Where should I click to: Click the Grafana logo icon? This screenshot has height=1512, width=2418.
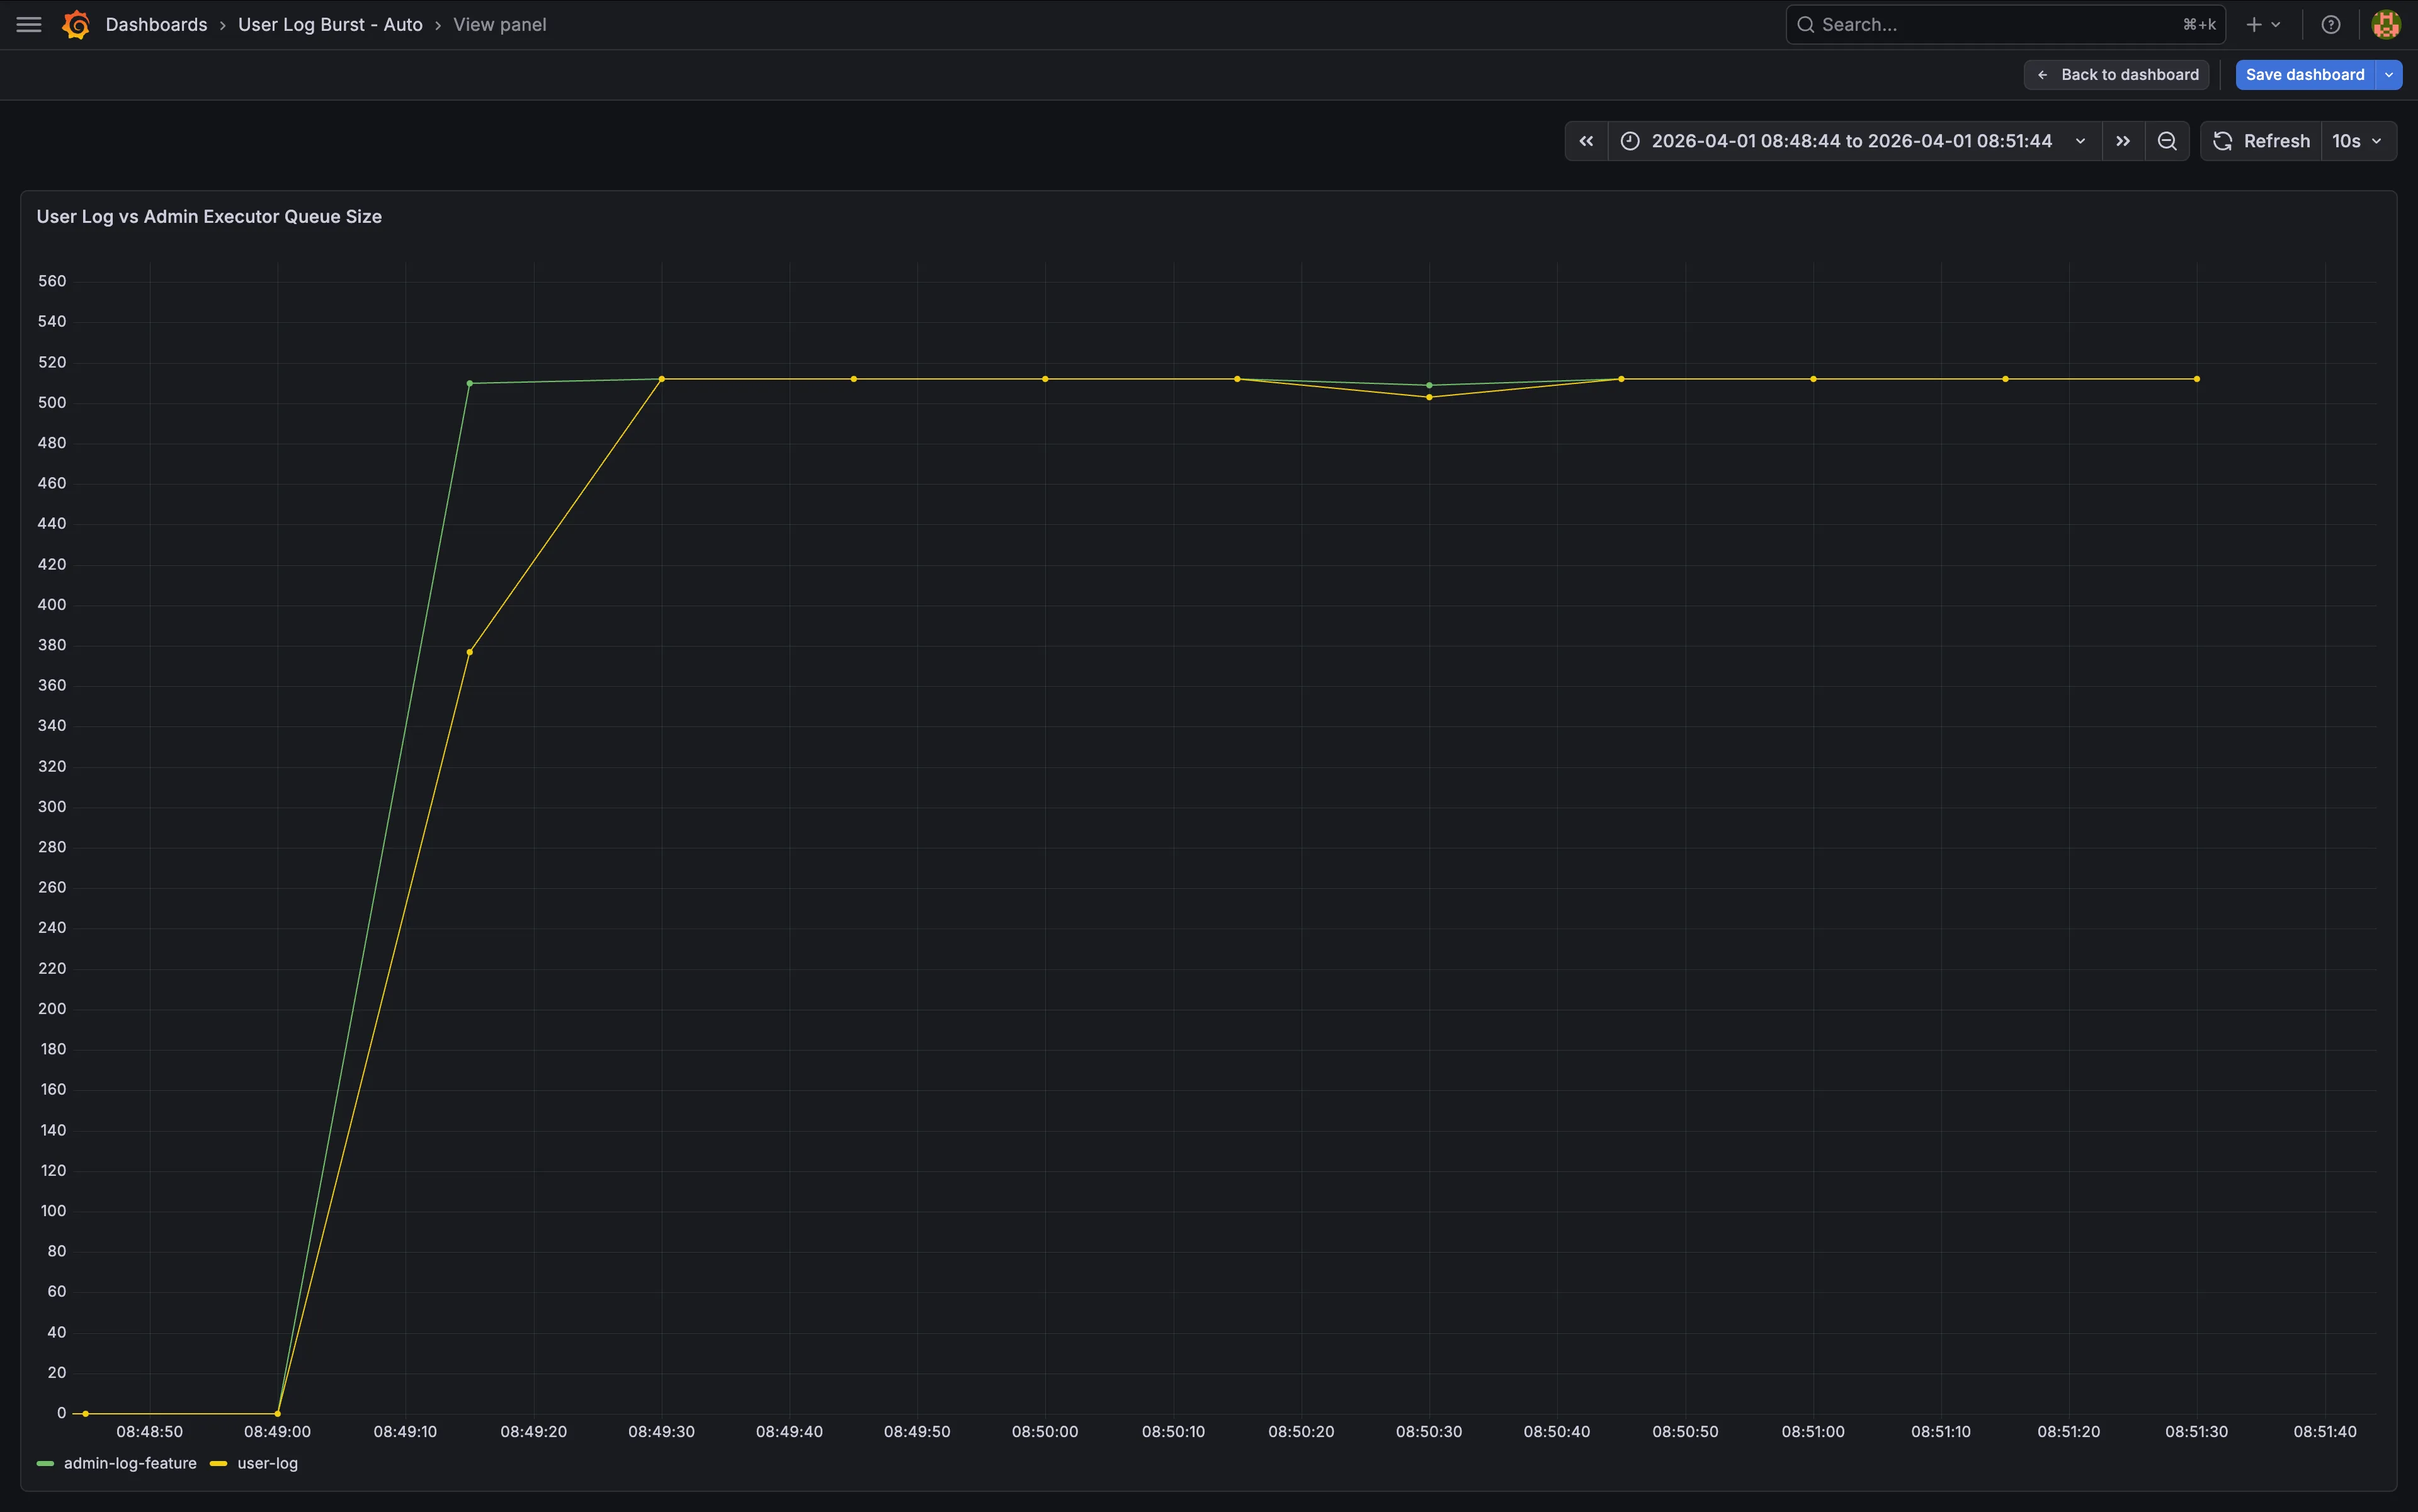point(76,25)
